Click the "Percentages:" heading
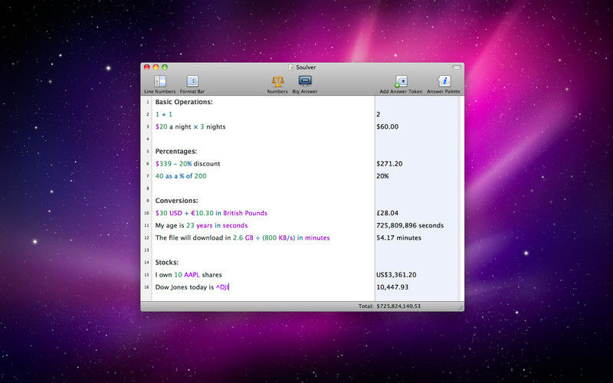The image size is (613, 383). [x=176, y=151]
